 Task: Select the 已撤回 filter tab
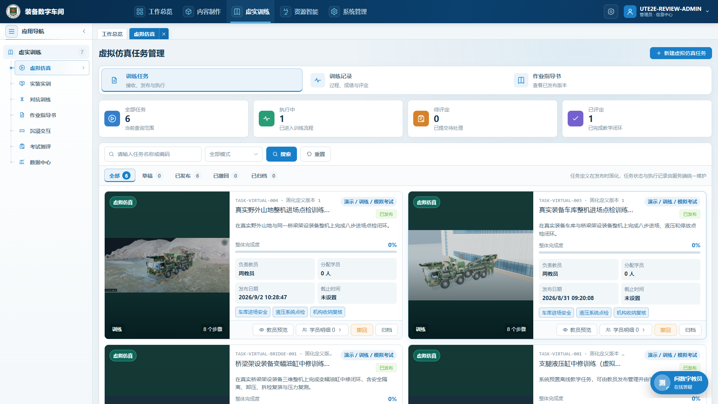tap(226, 176)
